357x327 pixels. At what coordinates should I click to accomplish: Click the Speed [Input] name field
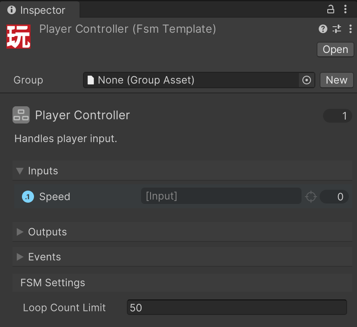[x=221, y=196]
